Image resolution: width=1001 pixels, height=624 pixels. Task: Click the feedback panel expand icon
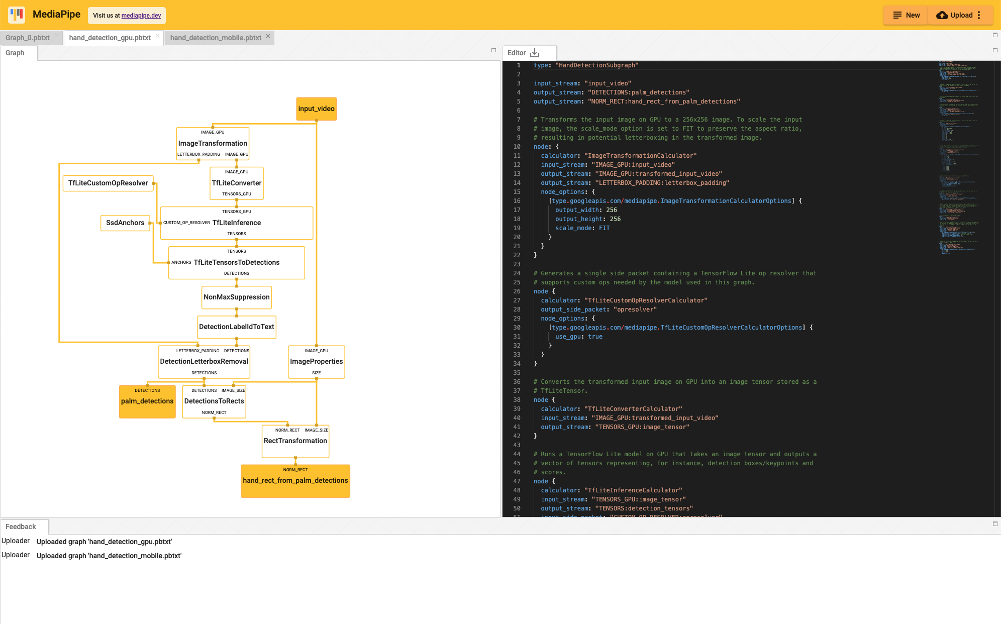click(x=995, y=524)
